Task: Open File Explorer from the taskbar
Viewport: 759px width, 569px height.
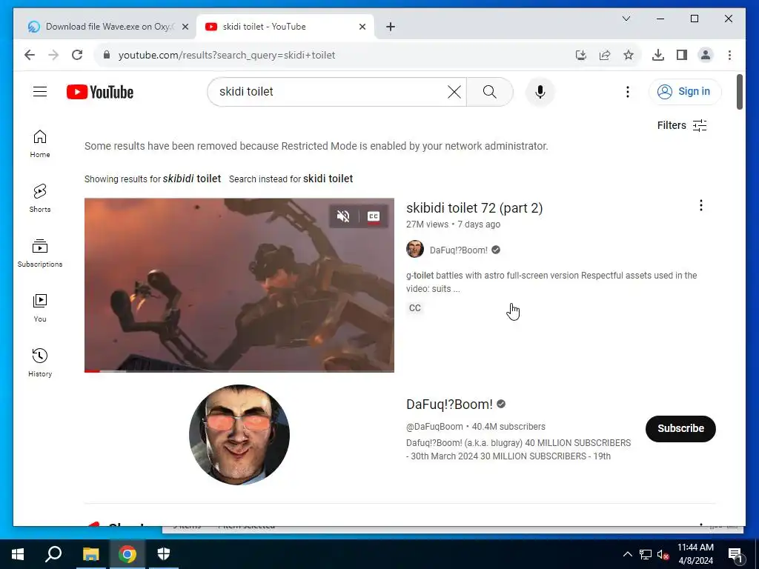Action: [90, 554]
